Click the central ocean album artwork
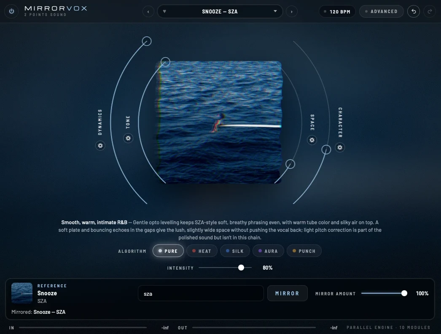Screen dimensions: 441x334 [219, 122]
